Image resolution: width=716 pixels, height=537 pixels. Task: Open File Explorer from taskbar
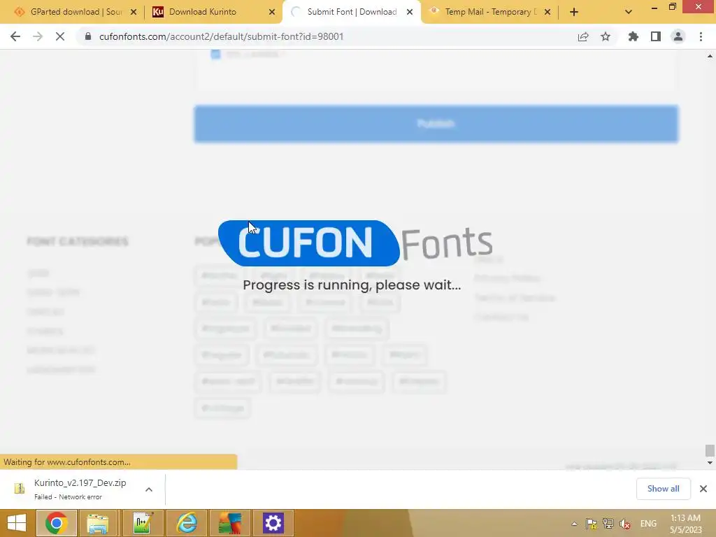click(x=98, y=523)
